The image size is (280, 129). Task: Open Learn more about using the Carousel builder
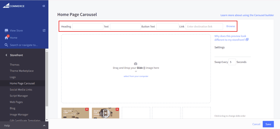click(x=247, y=15)
